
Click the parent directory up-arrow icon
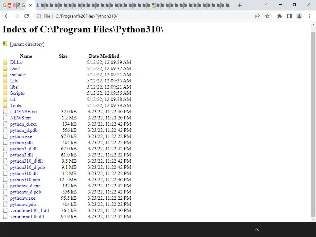pyautogui.click(x=5, y=44)
